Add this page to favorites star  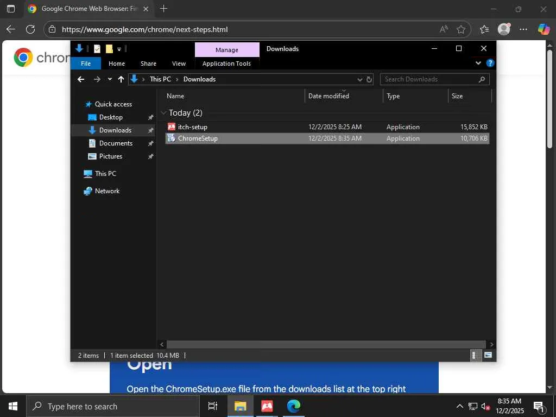461,29
